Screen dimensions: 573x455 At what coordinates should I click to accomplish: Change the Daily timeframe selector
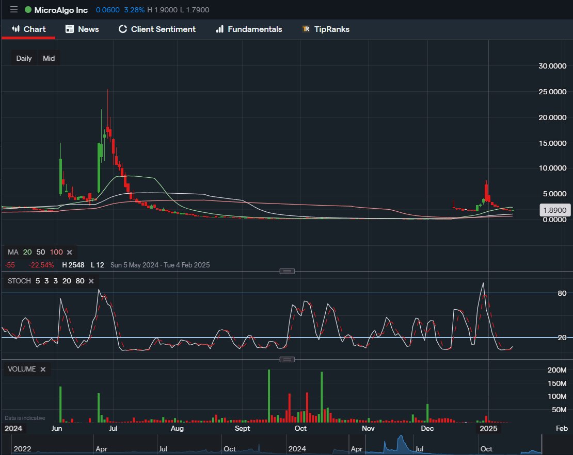[x=24, y=58]
